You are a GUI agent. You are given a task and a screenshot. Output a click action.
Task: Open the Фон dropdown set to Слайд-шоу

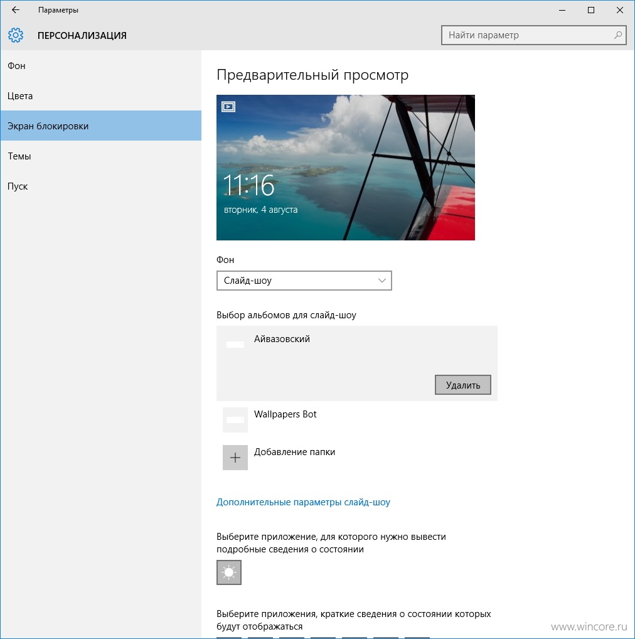coord(304,281)
